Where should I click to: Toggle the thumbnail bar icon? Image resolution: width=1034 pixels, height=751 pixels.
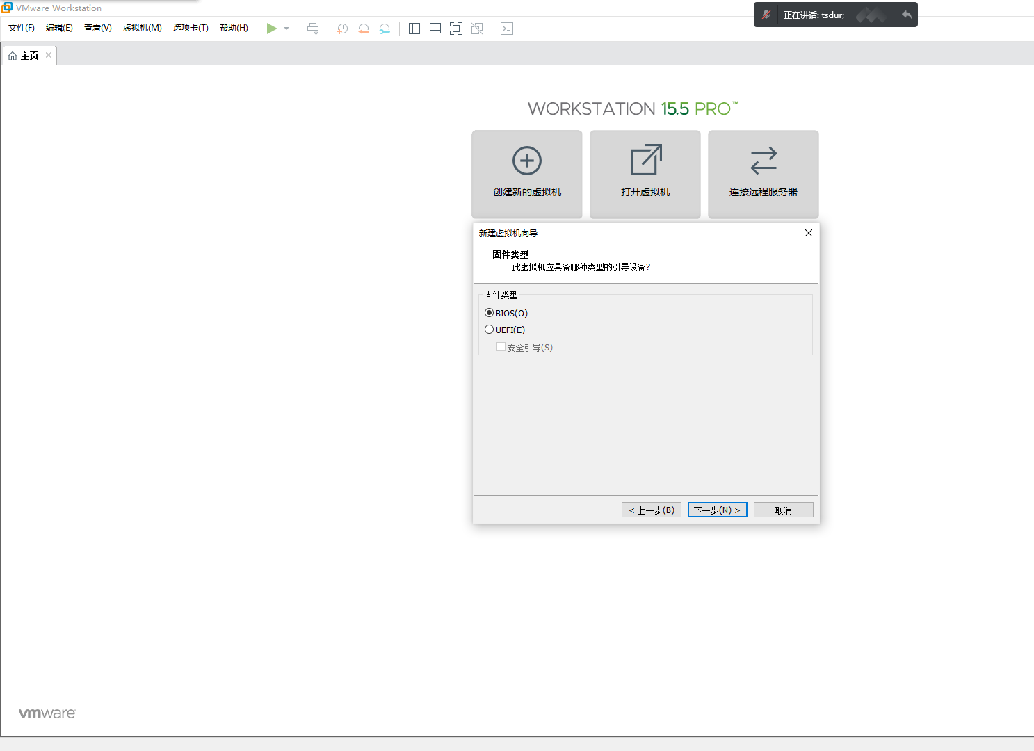[x=435, y=29]
